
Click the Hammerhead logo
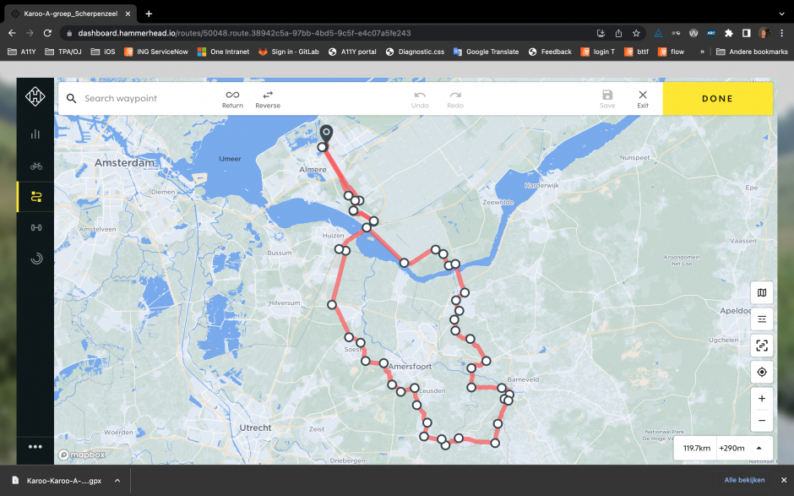35,98
